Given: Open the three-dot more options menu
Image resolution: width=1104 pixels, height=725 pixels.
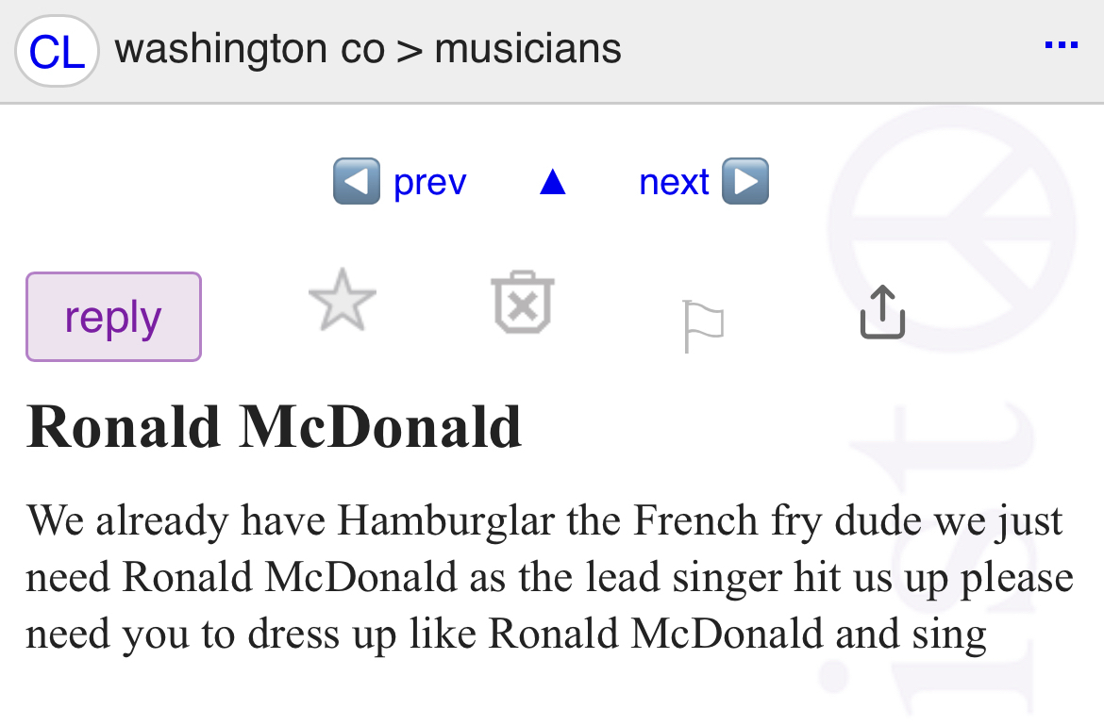Looking at the screenshot, I should pyautogui.click(x=1061, y=45).
